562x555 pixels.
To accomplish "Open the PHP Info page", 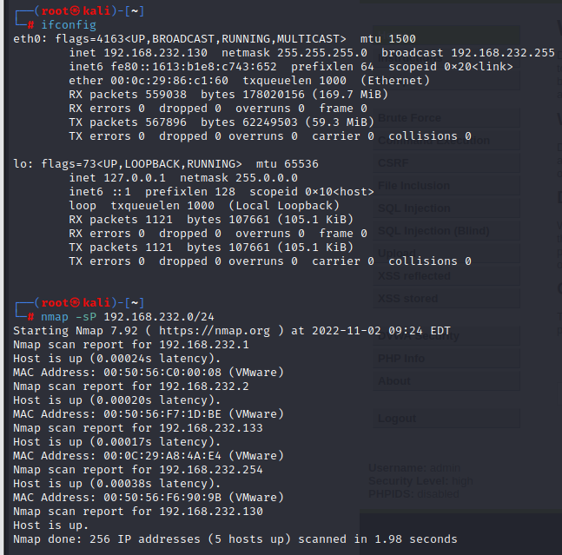I will pos(401,358).
